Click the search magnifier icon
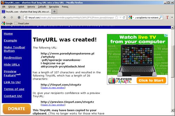 pos(161,17)
